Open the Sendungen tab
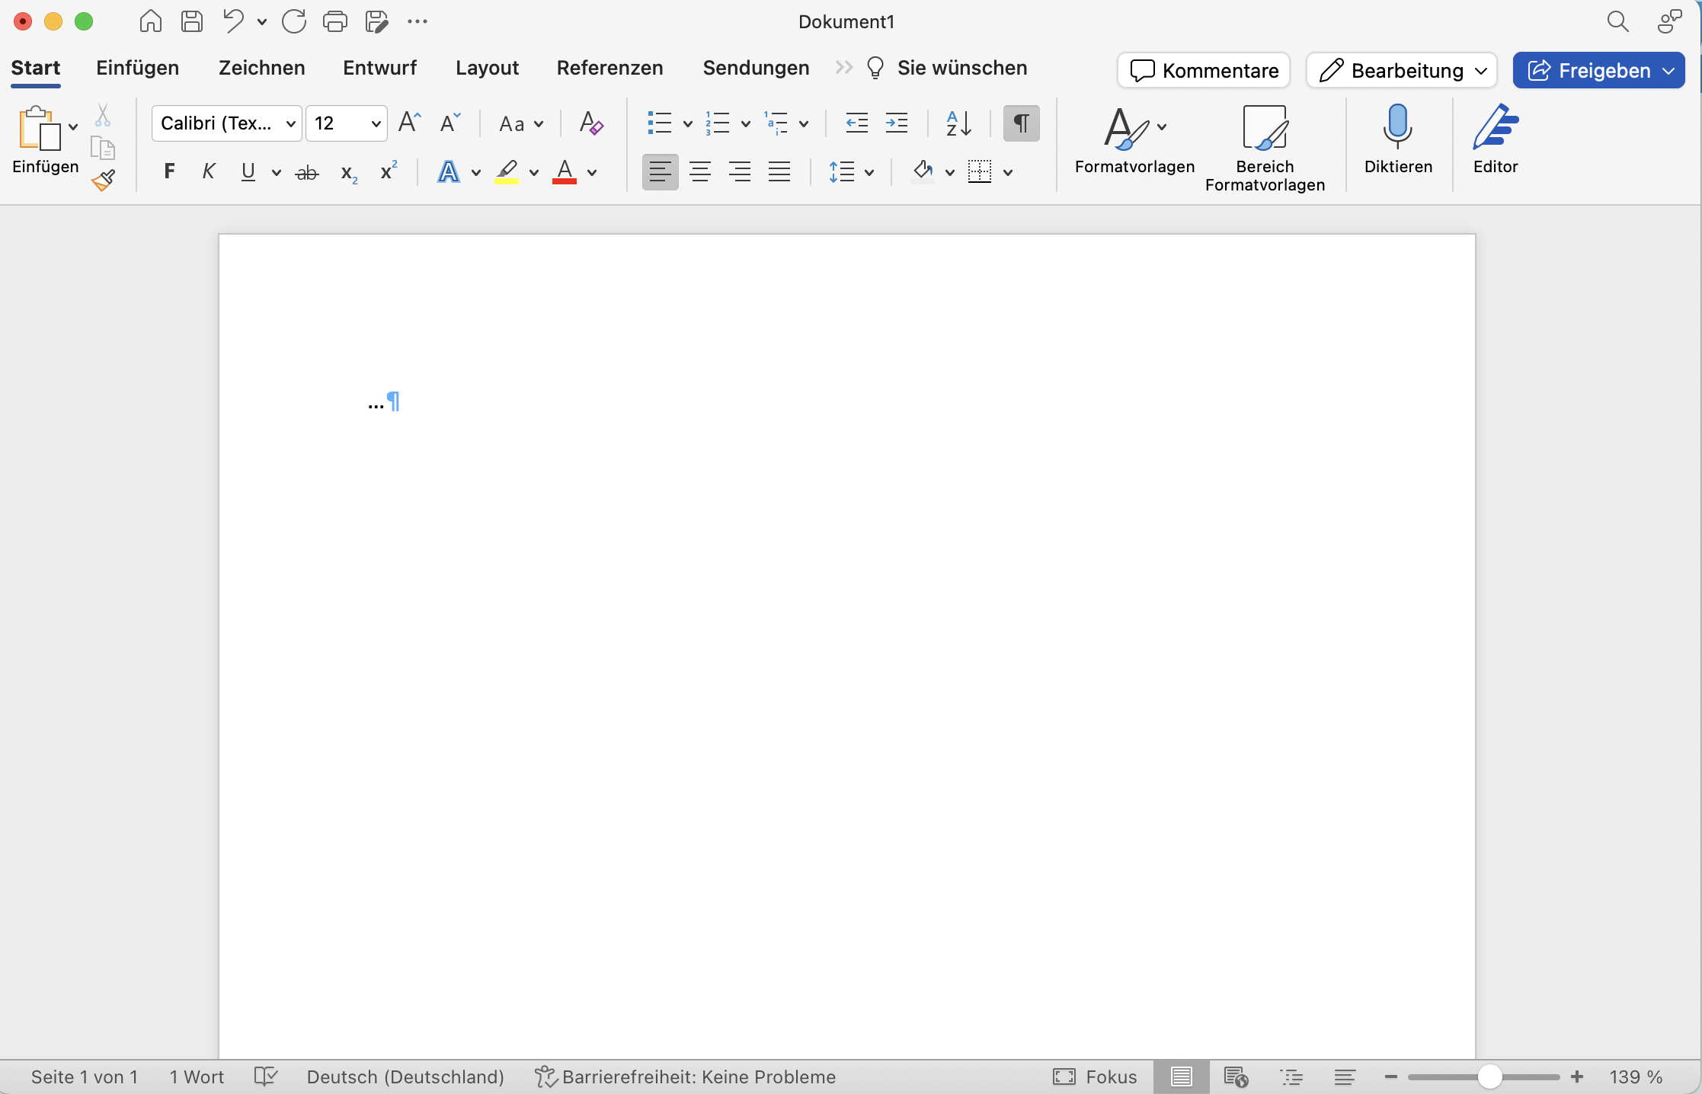Image resolution: width=1702 pixels, height=1094 pixels. point(756,68)
